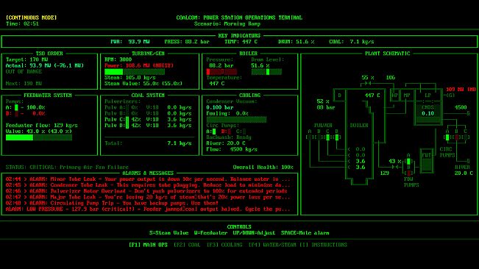
Task: Click 'Scenario: Morning Ramp' header text
Action: tap(227, 24)
